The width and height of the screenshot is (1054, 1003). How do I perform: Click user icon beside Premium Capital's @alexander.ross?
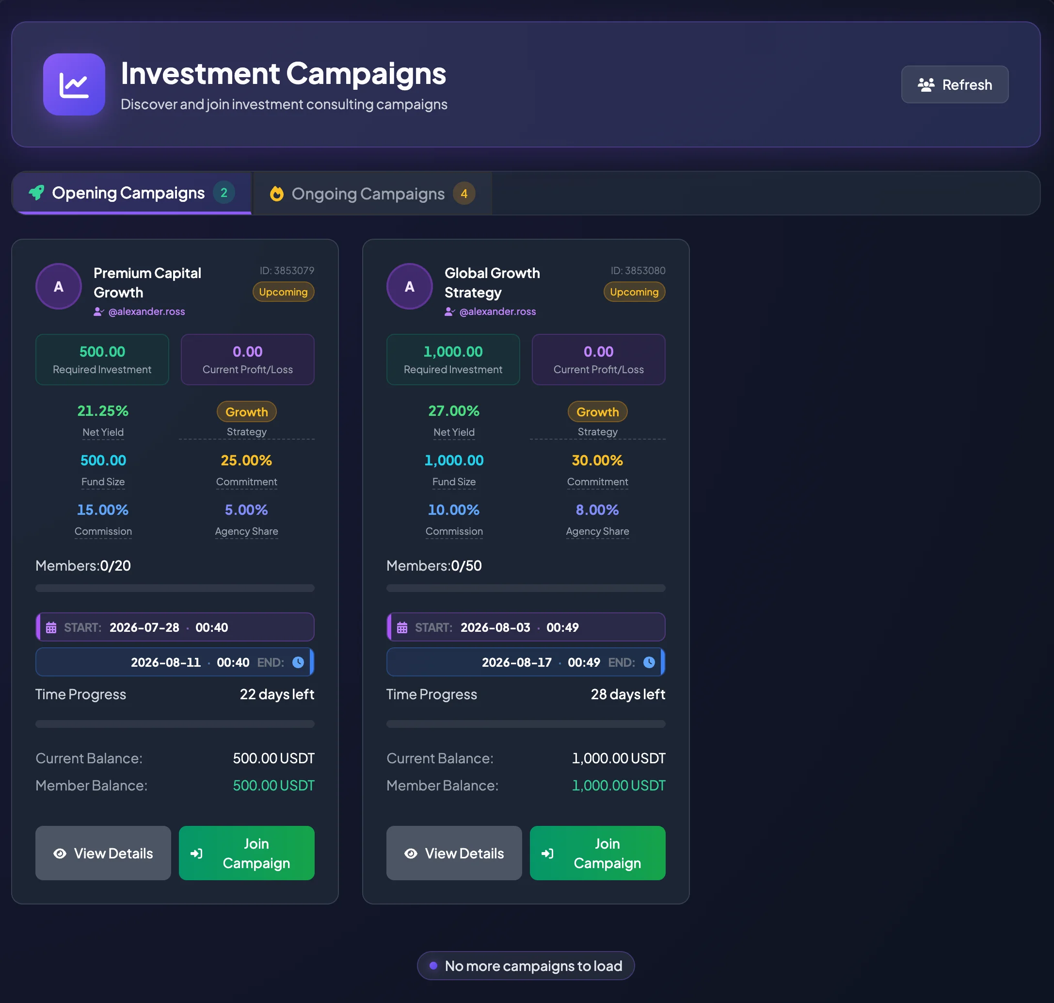click(99, 311)
